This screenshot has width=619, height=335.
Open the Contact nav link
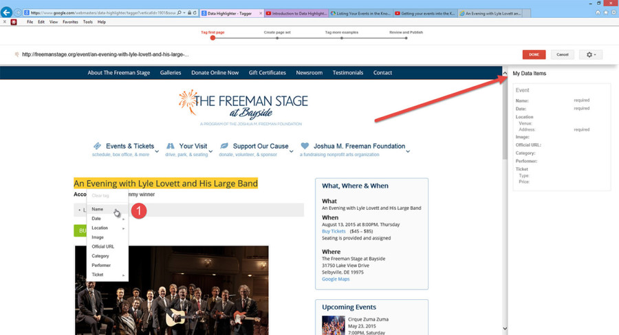pos(382,73)
